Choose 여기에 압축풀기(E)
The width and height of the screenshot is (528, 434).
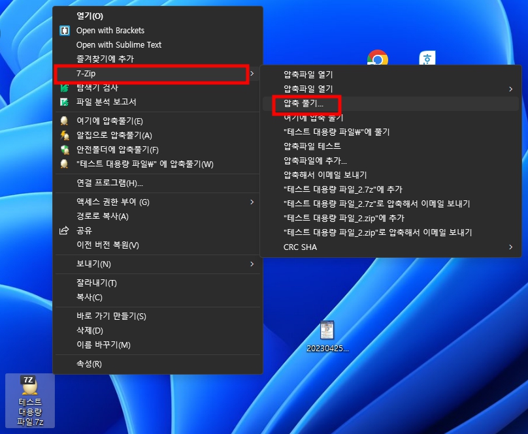click(x=157, y=121)
